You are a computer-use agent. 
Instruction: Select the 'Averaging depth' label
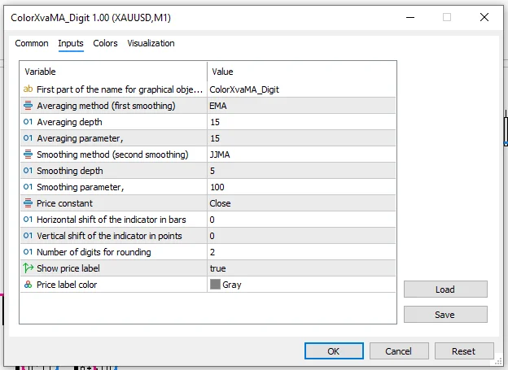(x=69, y=122)
